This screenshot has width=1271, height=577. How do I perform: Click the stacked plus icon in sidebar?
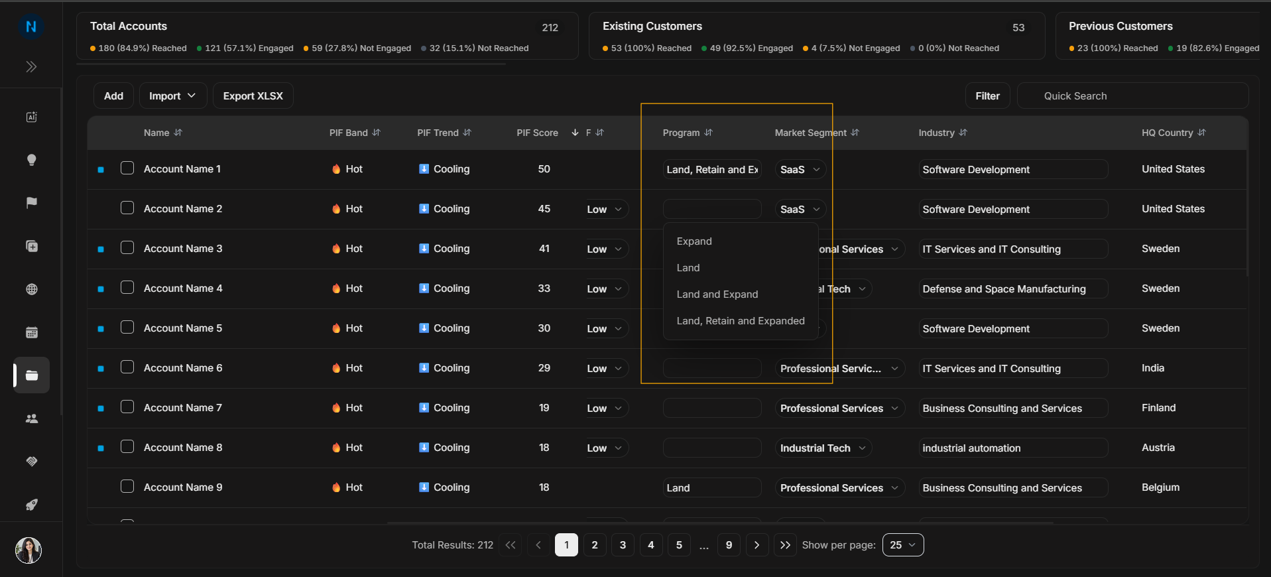coord(31,246)
